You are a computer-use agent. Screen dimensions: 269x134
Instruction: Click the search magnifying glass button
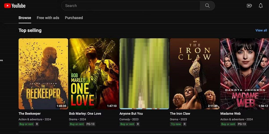(207, 6)
